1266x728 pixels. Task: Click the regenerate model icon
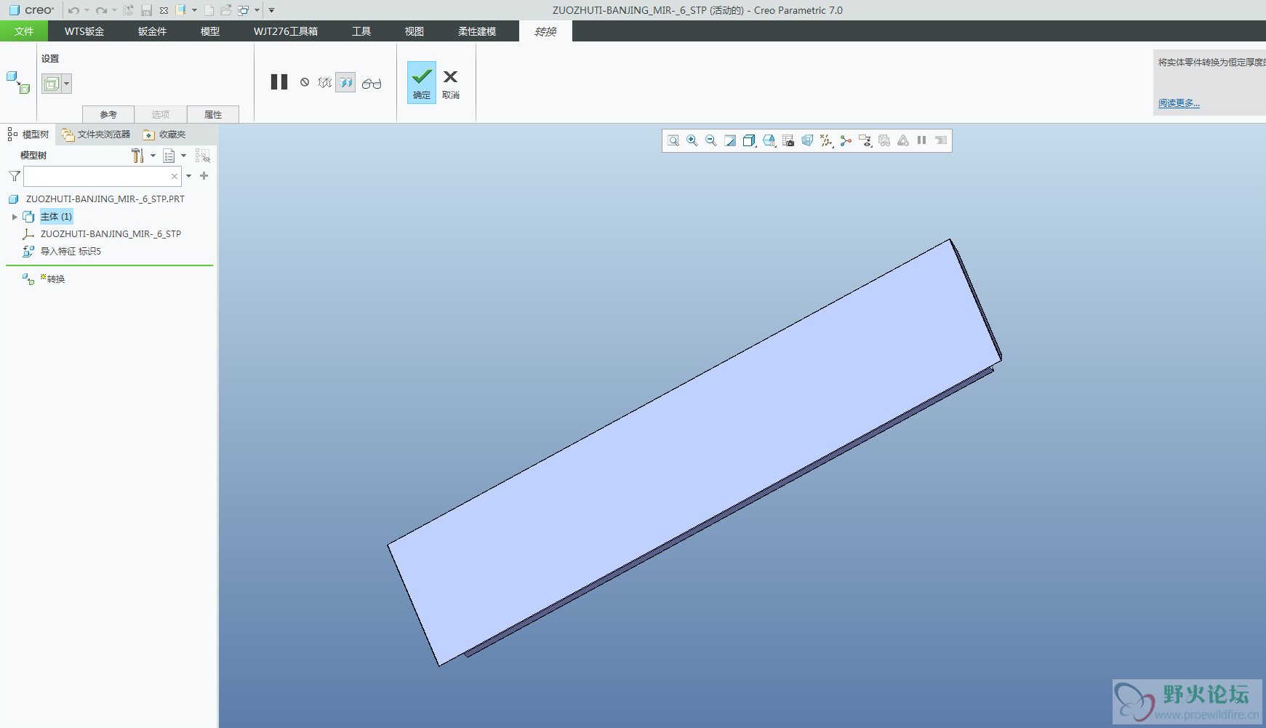128,10
